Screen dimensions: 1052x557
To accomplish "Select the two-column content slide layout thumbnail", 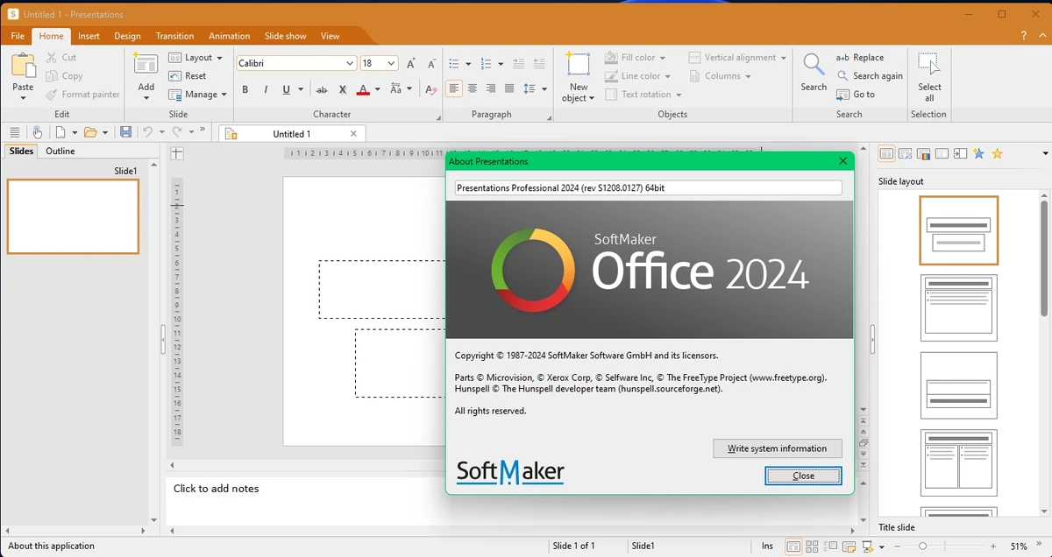I will click(x=959, y=463).
